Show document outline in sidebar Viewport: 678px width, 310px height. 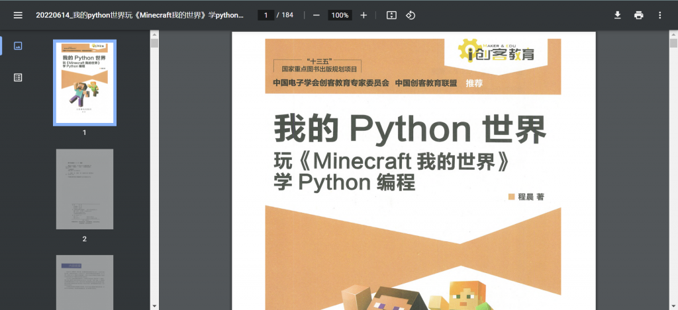coord(18,77)
